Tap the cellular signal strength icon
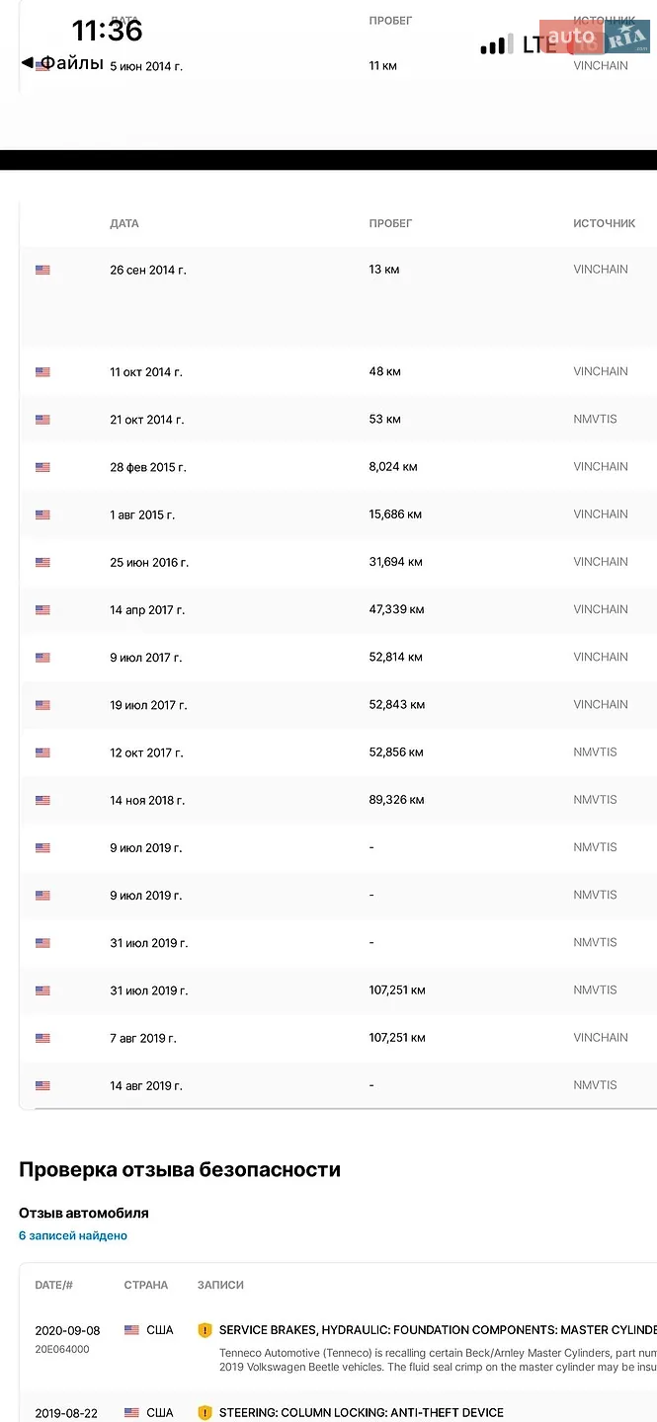 click(x=497, y=44)
